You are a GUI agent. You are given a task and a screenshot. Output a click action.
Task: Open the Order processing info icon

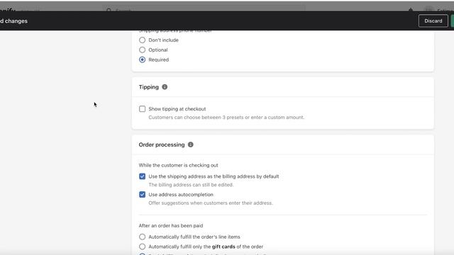coord(191,144)
